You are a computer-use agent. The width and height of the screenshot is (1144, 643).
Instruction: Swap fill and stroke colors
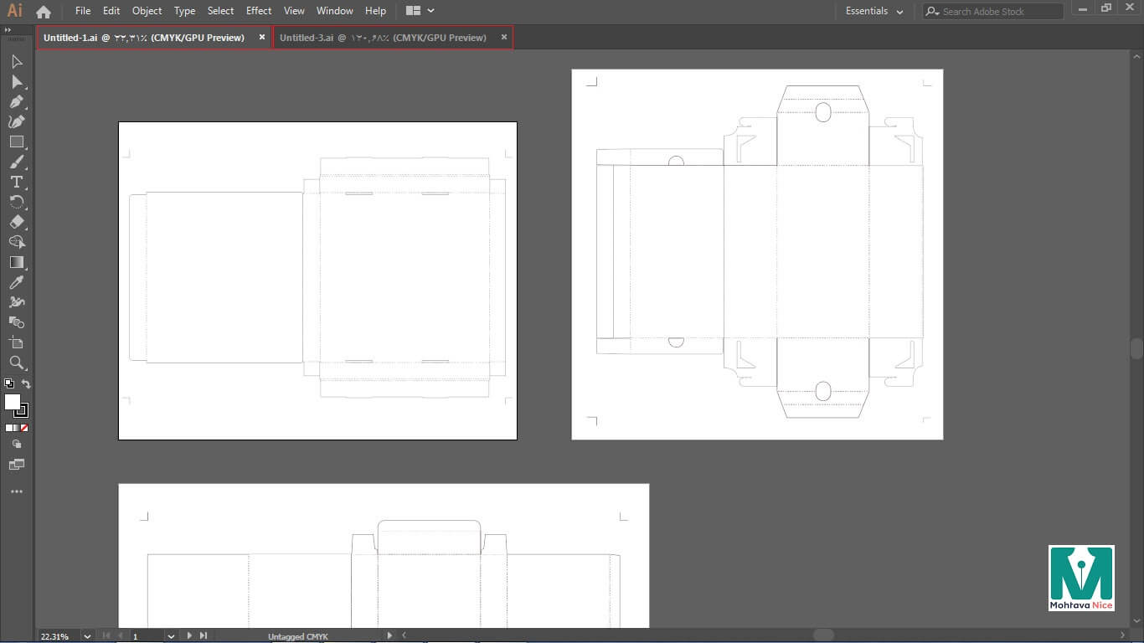26,384
